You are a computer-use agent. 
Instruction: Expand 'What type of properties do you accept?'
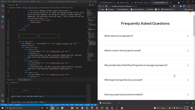click(145, 80)
